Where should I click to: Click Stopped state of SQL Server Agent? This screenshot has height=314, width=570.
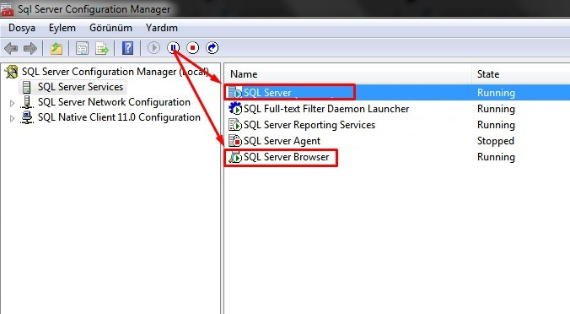click(496, 141)
